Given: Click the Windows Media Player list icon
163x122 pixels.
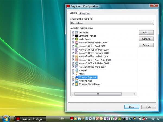Looking at the screenshot, I should (77, 84).
